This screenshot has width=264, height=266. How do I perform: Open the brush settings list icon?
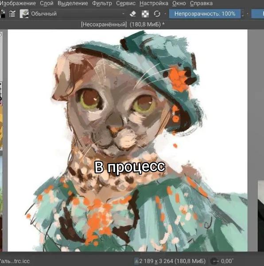[x=12, y=14]
